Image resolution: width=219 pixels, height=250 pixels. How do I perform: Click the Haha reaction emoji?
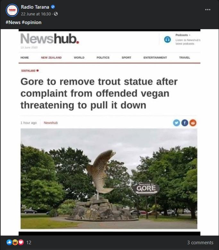point(15,242)
